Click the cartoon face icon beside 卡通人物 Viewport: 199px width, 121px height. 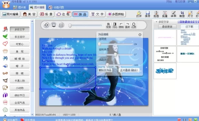click(x=5, y=80)
